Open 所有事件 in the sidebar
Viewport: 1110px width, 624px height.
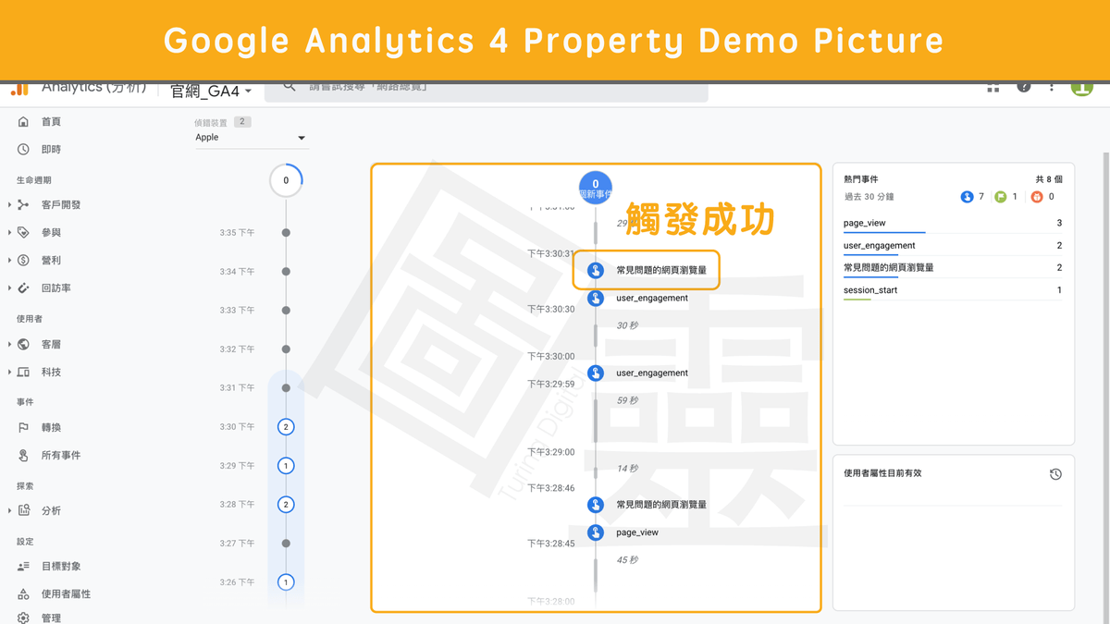[x=61, y=455]
